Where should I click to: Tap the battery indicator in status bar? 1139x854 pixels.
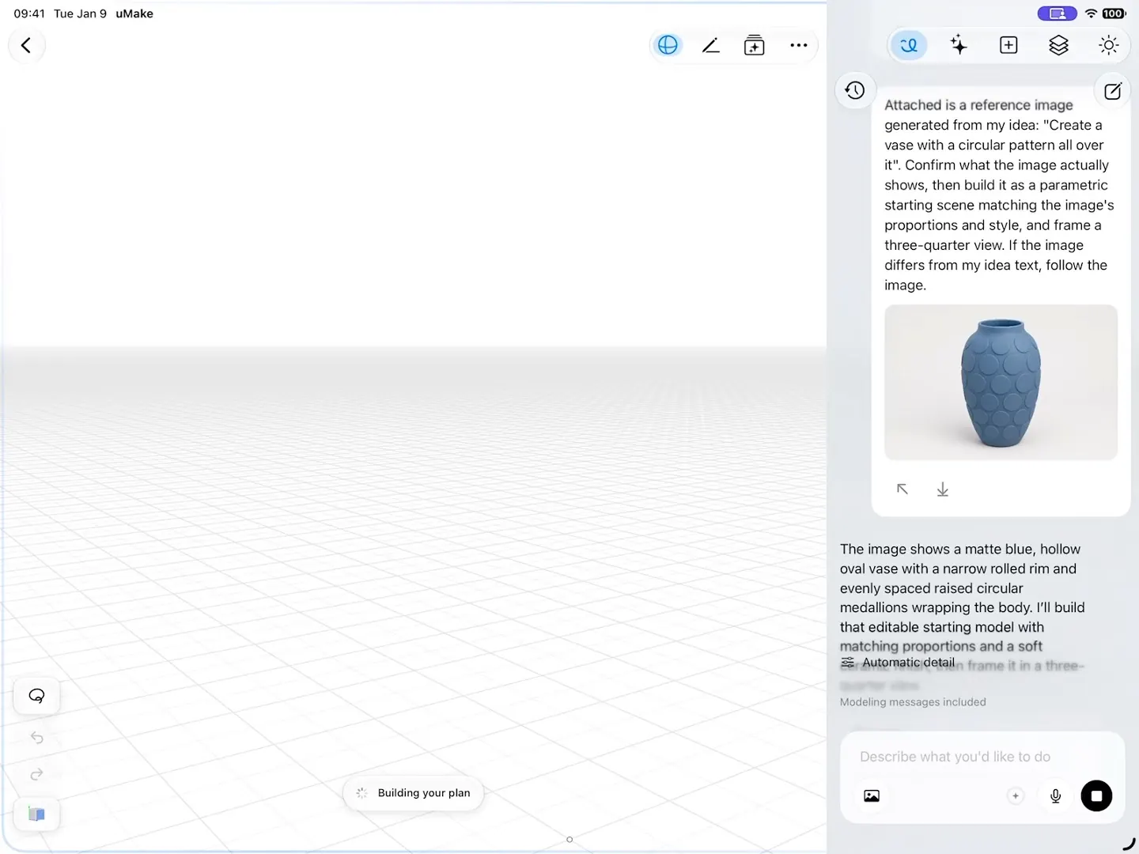tap(1114, 13)
